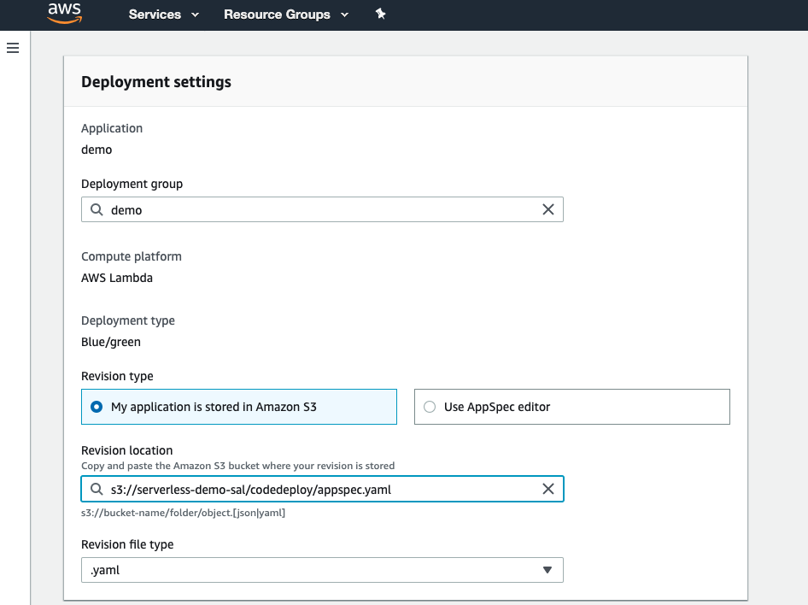Click into the s3:// revision location input

coord(322,489)
